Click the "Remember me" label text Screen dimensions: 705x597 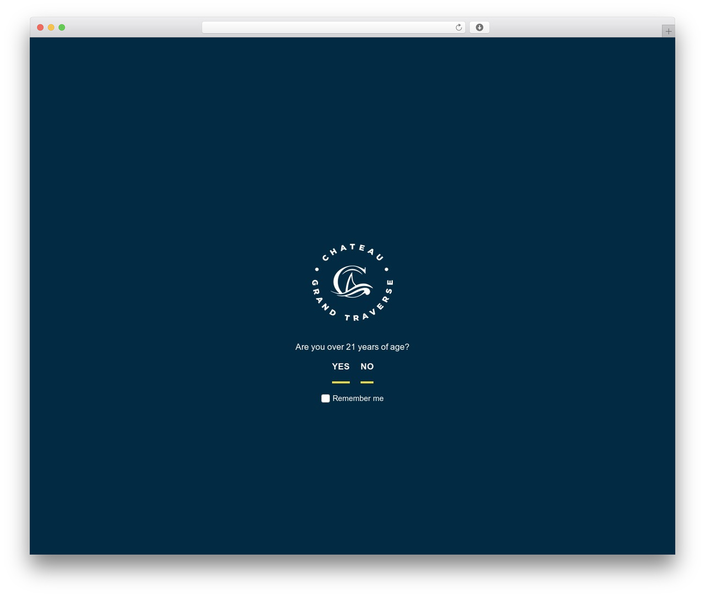358,398
